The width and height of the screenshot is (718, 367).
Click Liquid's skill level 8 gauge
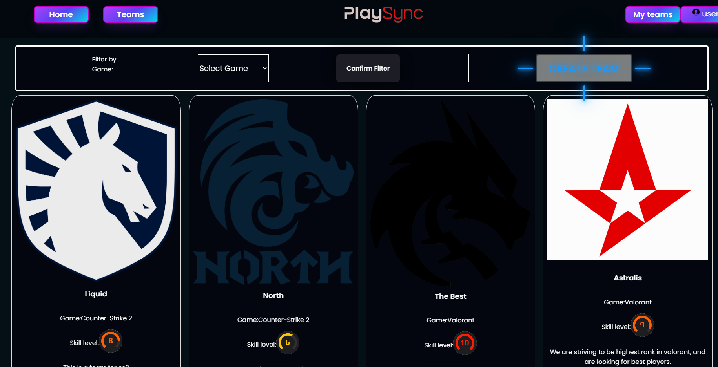(111, 341)
